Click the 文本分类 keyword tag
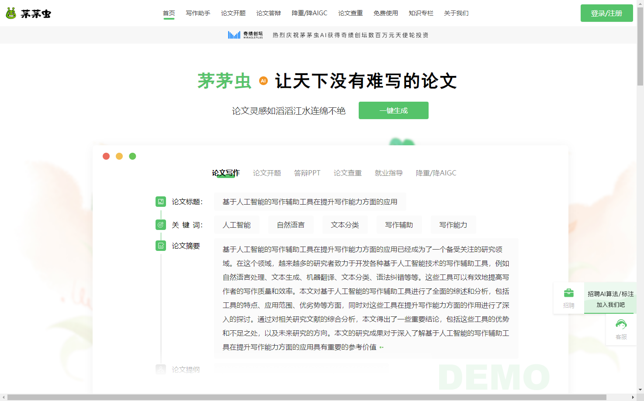Viewport: 644px width, 401px height. point(345,225)
